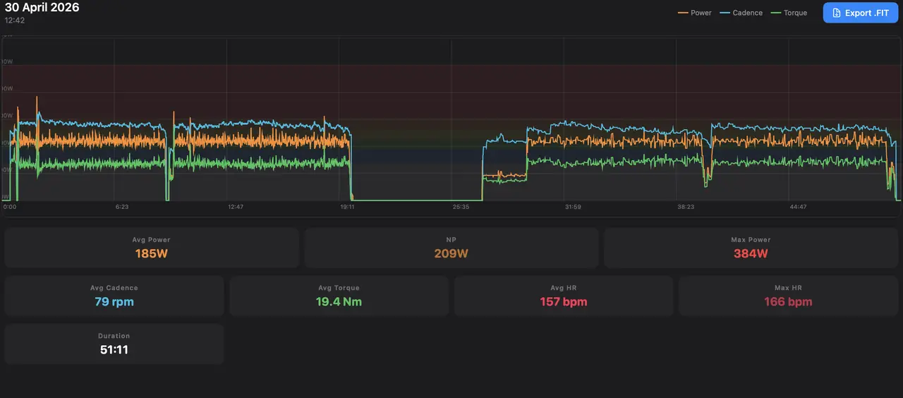Click the file icon in Export button
The height and width of the screenshot is (398, 903).
tap(836, 13)
